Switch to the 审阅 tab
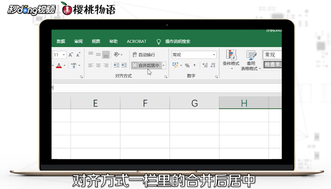This screenshot has width=331, height=189. (x=78, y=41)
